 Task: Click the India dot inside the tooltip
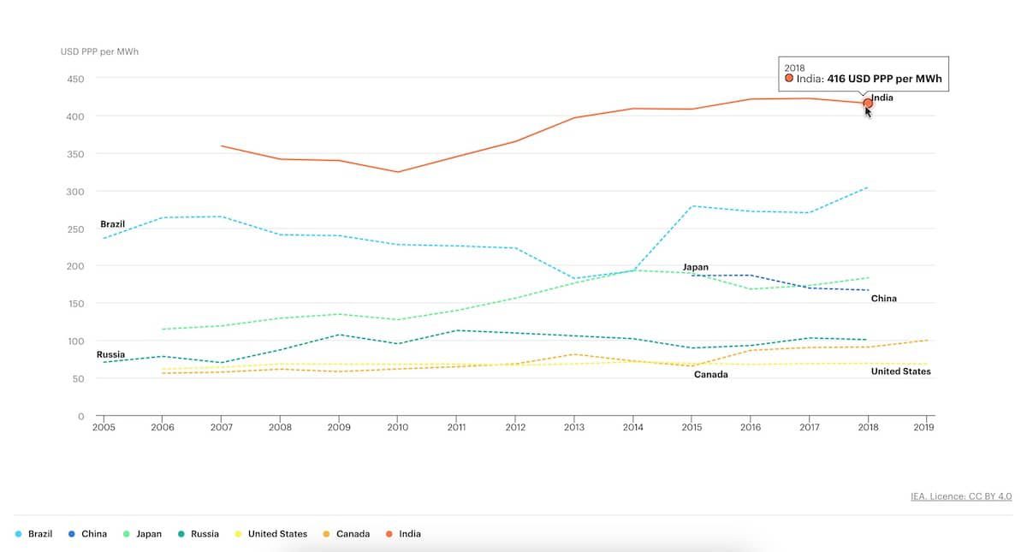point(788,78)
